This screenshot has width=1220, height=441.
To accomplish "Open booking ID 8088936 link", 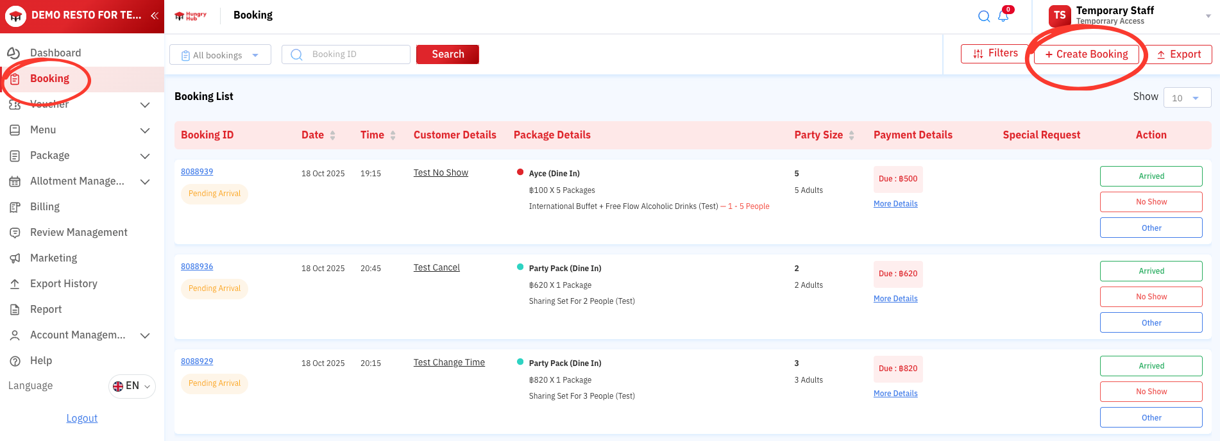I will [197, 266].
